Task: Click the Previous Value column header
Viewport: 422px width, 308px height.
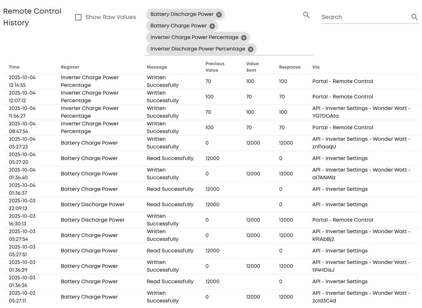Action: 215,67
